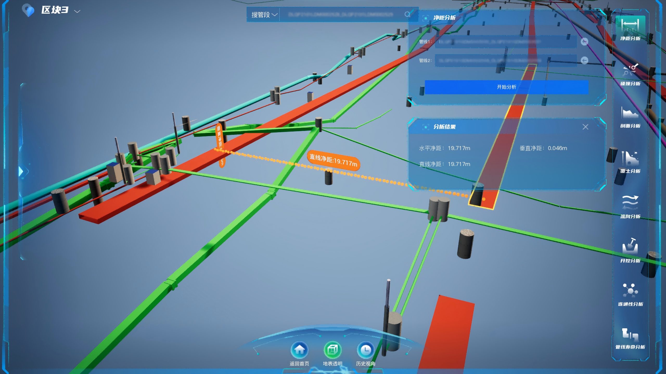Click the 开始分析 start analysis button

[x=506, y=87]
